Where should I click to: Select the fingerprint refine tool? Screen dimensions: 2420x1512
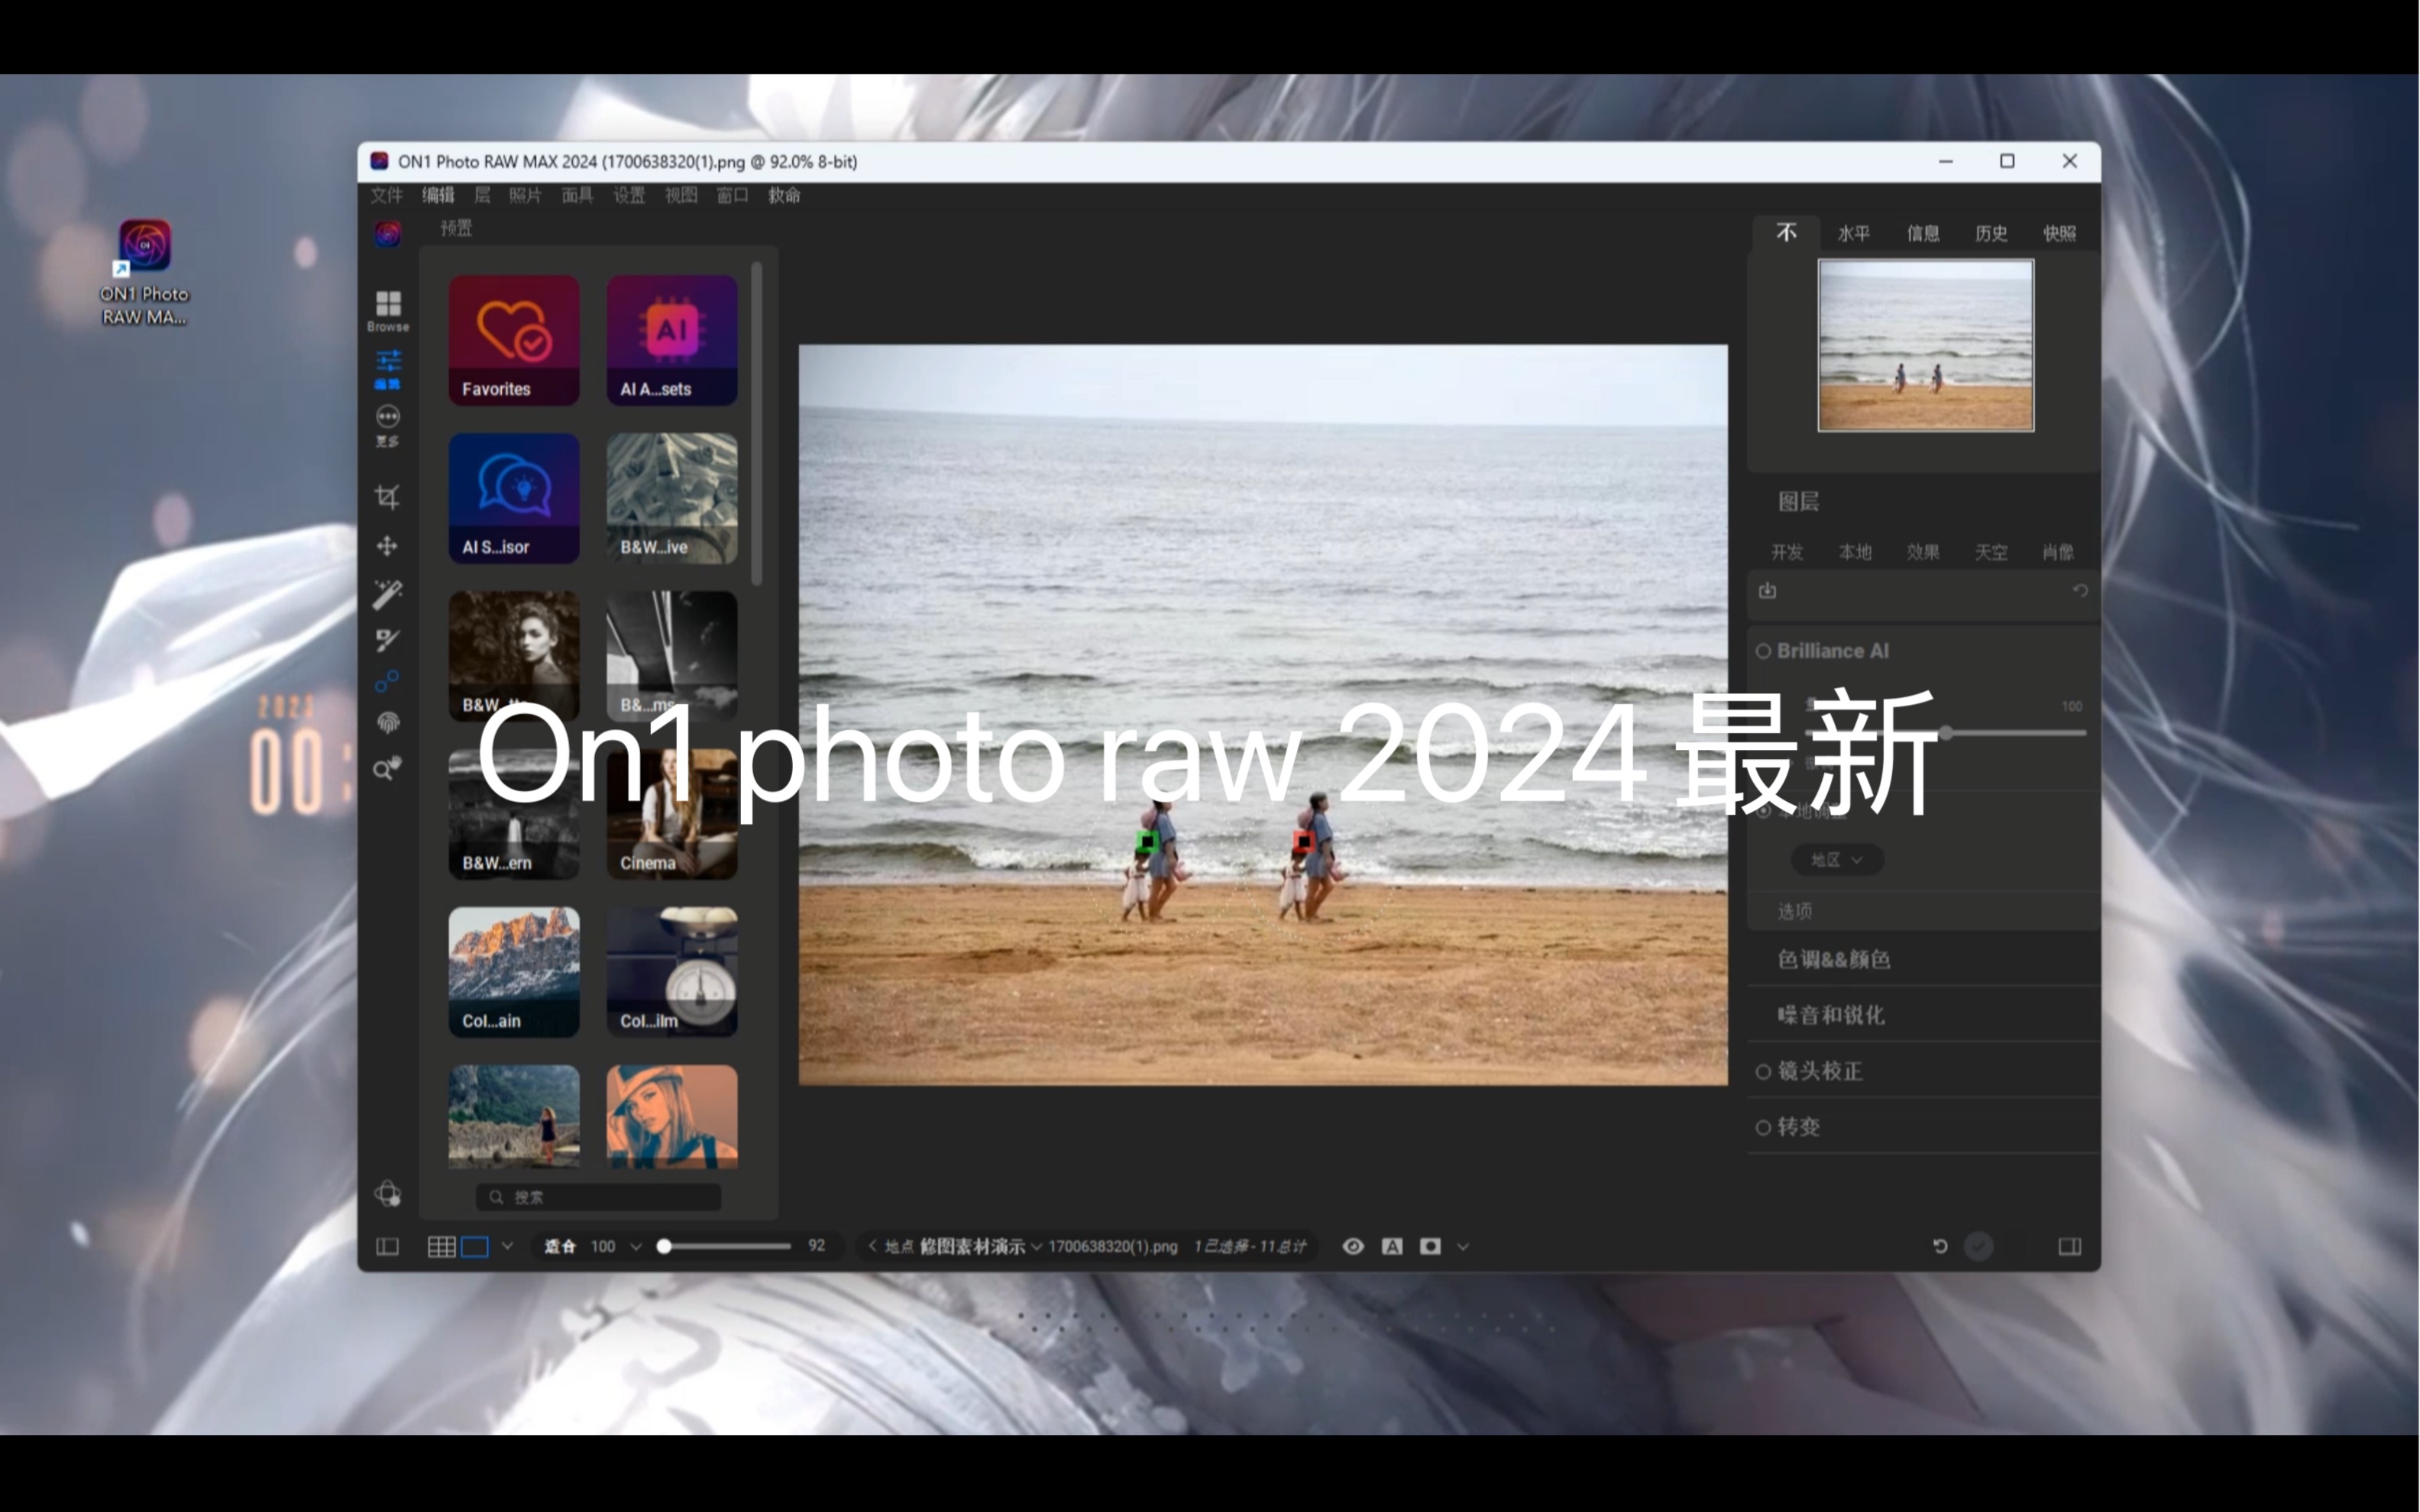[x=388, y=723]
